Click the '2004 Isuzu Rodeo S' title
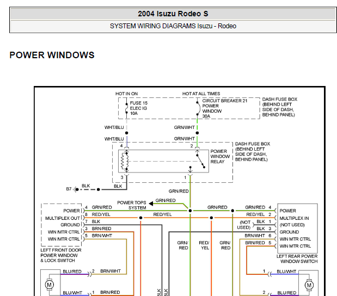 coord(173,14)
